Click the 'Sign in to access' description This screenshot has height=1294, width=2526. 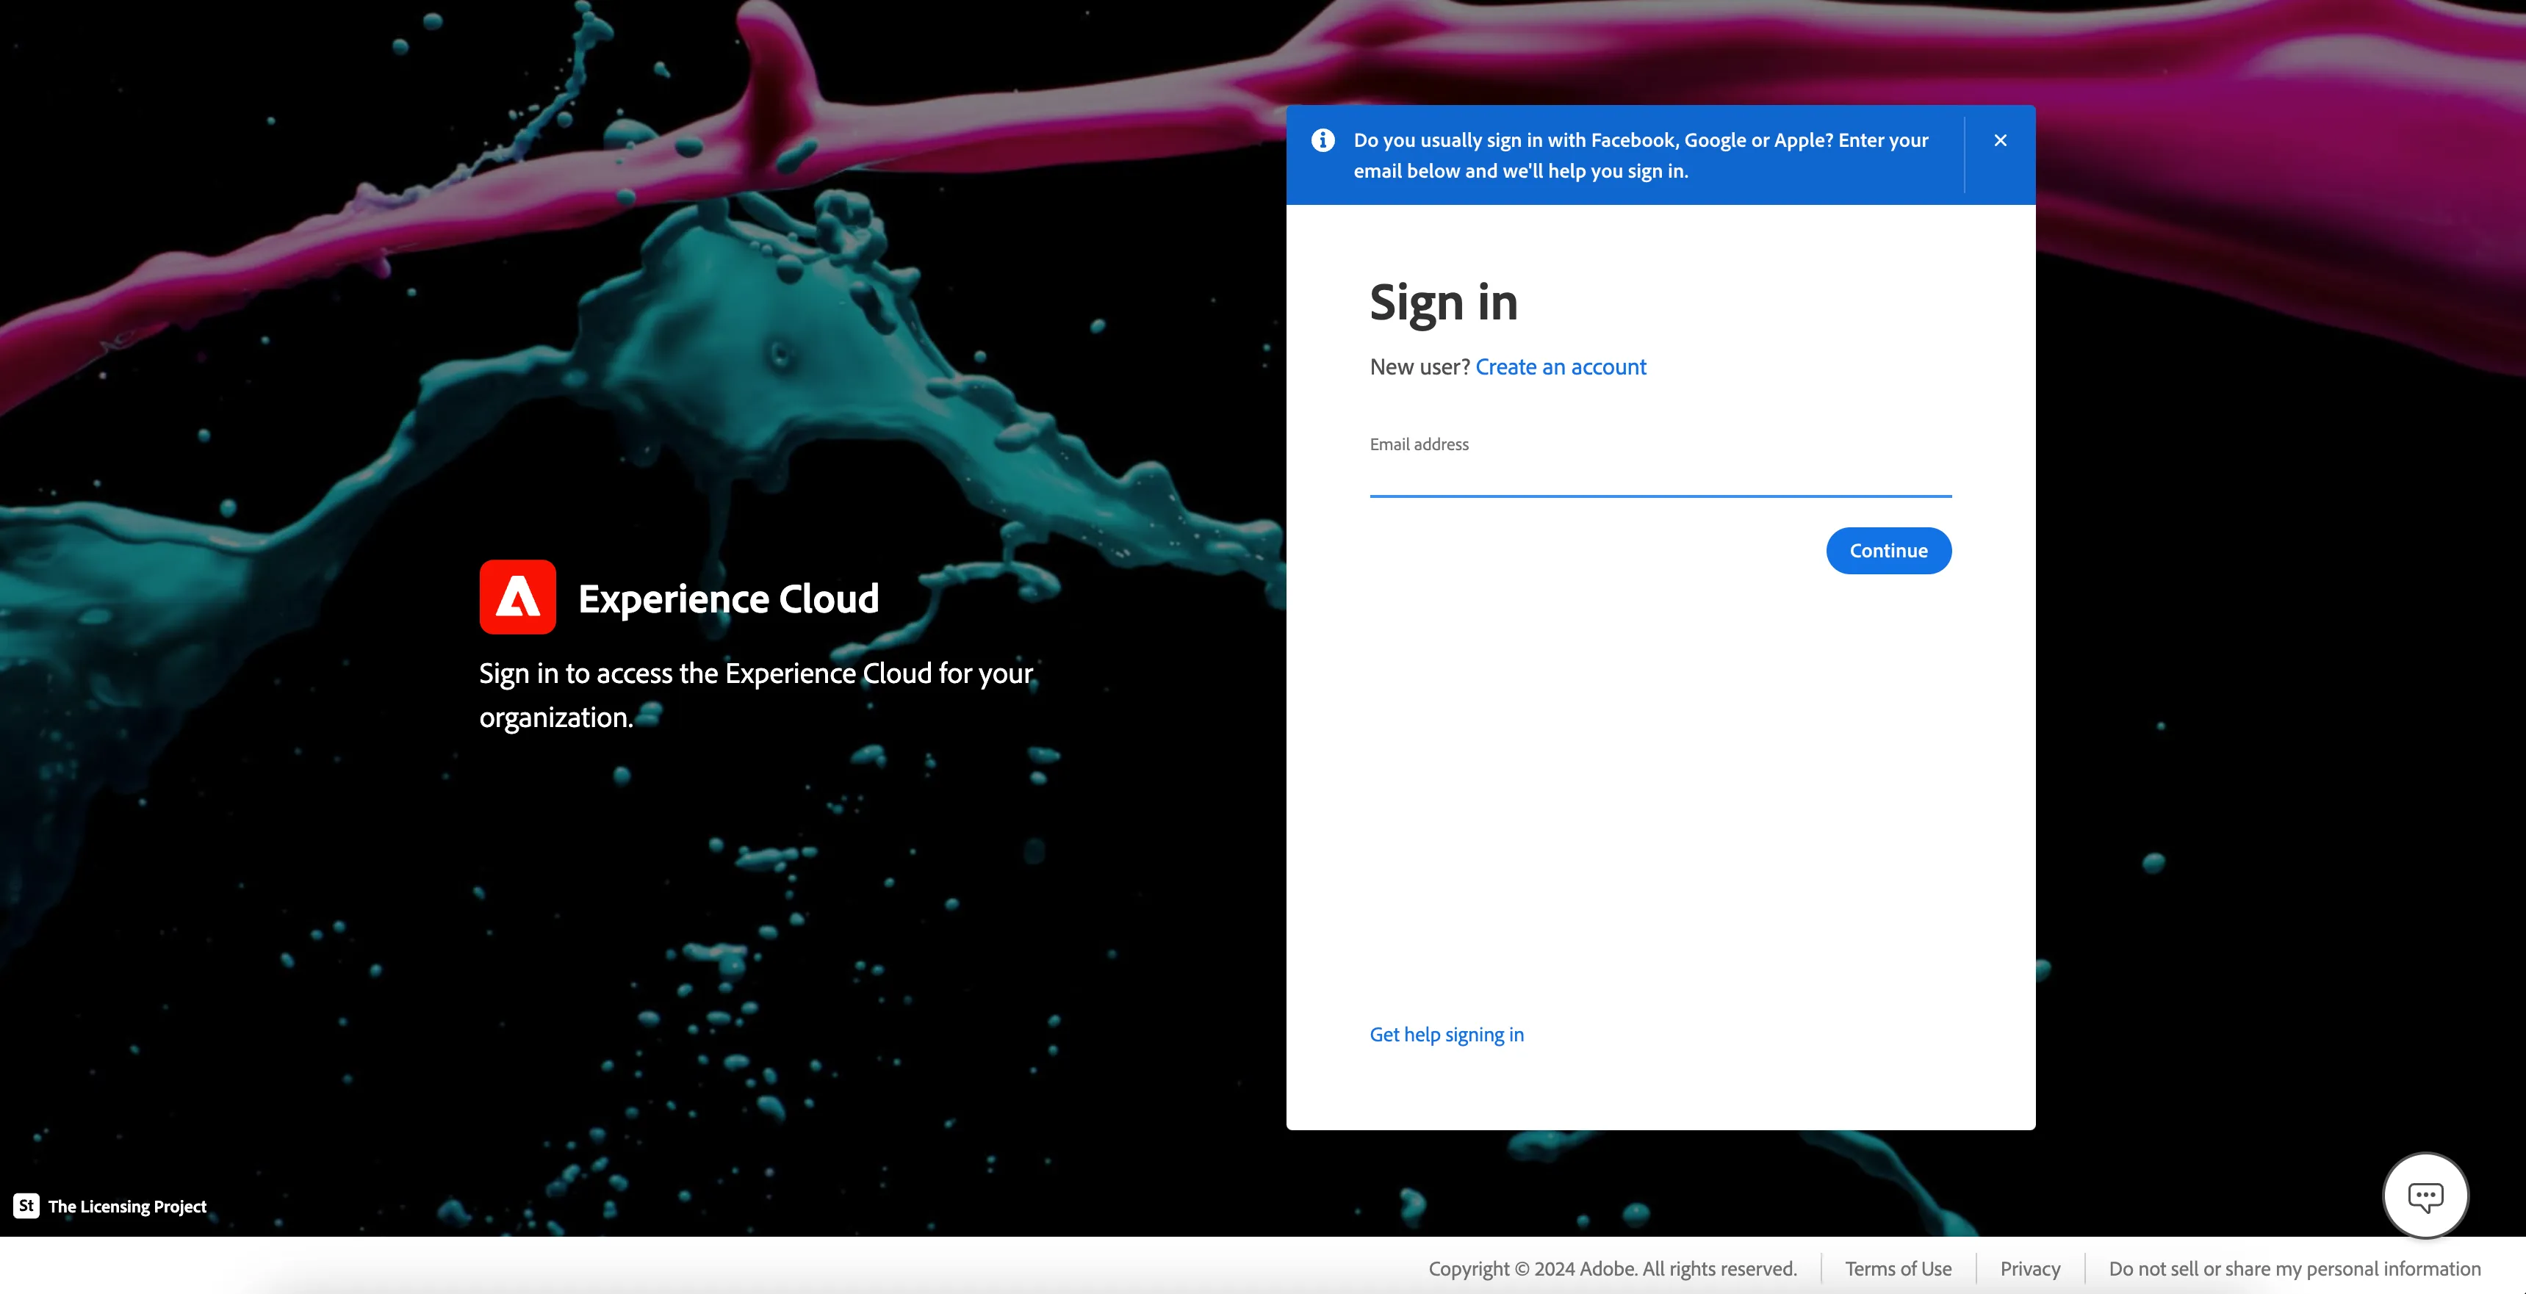click(756, 695)
